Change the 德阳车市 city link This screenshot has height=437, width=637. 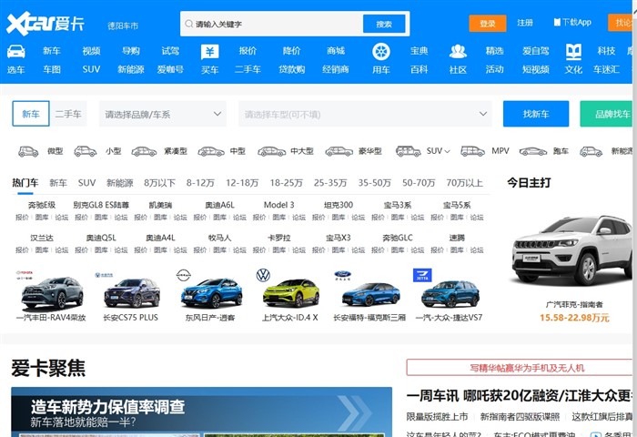pyautogui.click(x=123, y=25)
